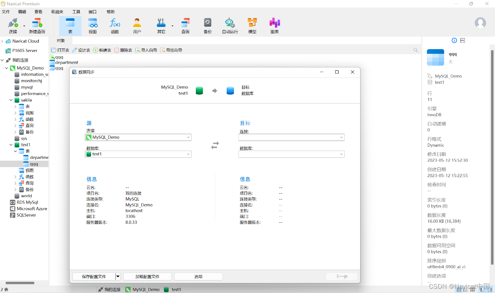Open the 帮助 (Help) menu
The height and width of the screenshot is (293, 495).
tap(110, 12)
